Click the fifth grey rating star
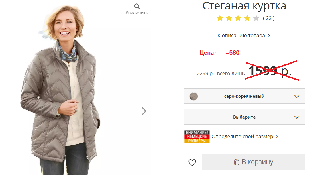 256,18
